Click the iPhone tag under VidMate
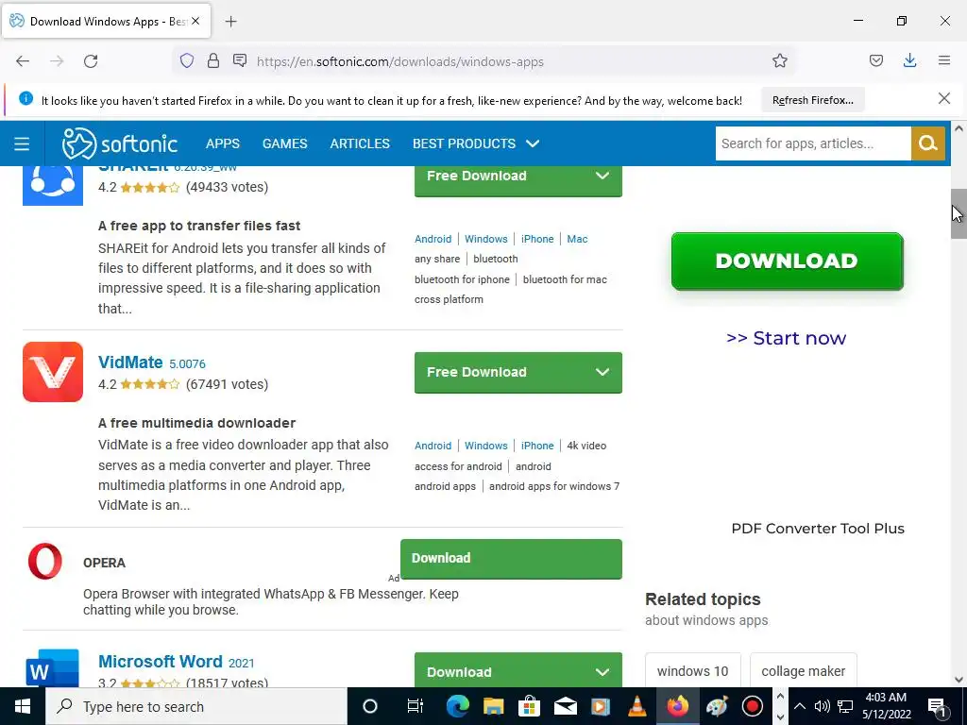 coord(537,446)
